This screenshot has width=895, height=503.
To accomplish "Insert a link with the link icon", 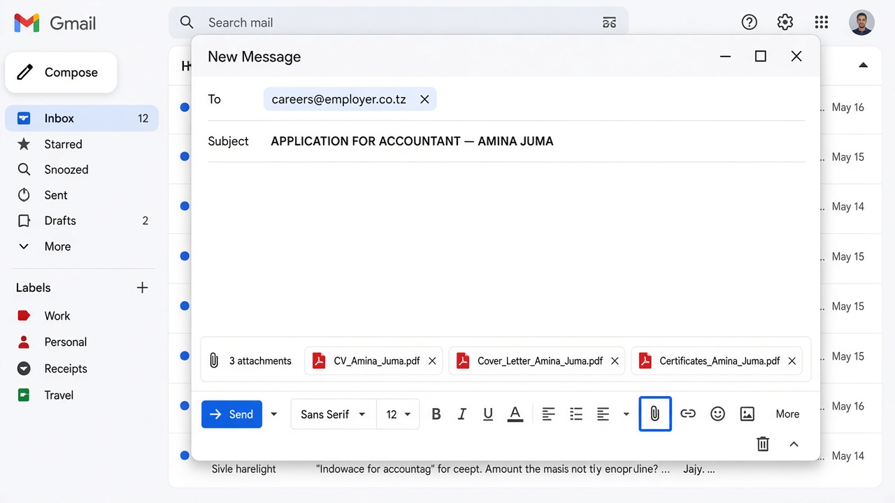I will tap(688, 414).
